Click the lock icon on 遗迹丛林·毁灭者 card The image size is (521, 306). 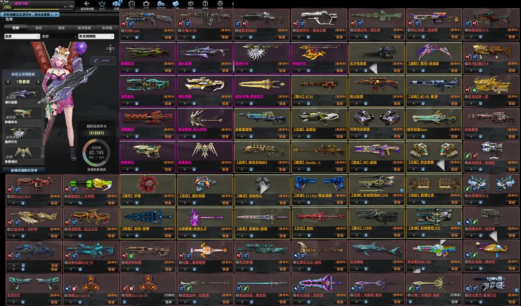(366, 37)
